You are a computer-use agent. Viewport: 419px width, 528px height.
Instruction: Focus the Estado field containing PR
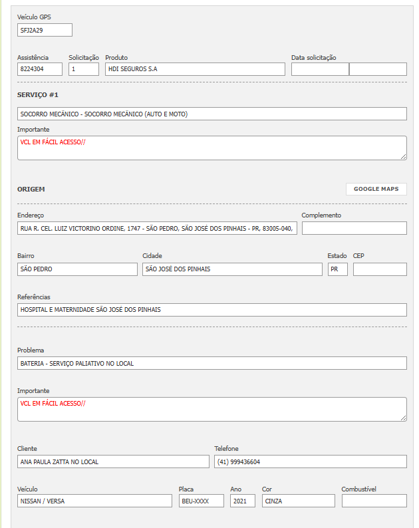(337, 269)
